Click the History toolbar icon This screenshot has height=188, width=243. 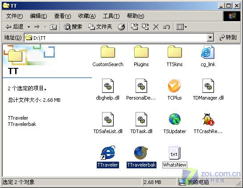(121, 27)
